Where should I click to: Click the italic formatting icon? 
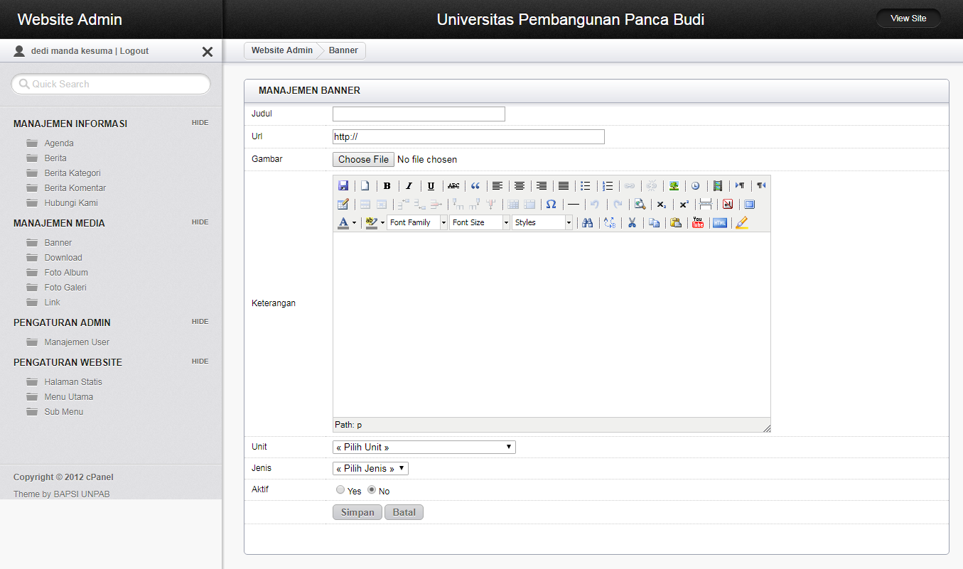(409, 186)
